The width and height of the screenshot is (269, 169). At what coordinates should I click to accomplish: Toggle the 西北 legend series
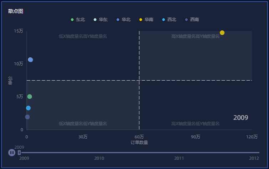[x=169, y=20]
